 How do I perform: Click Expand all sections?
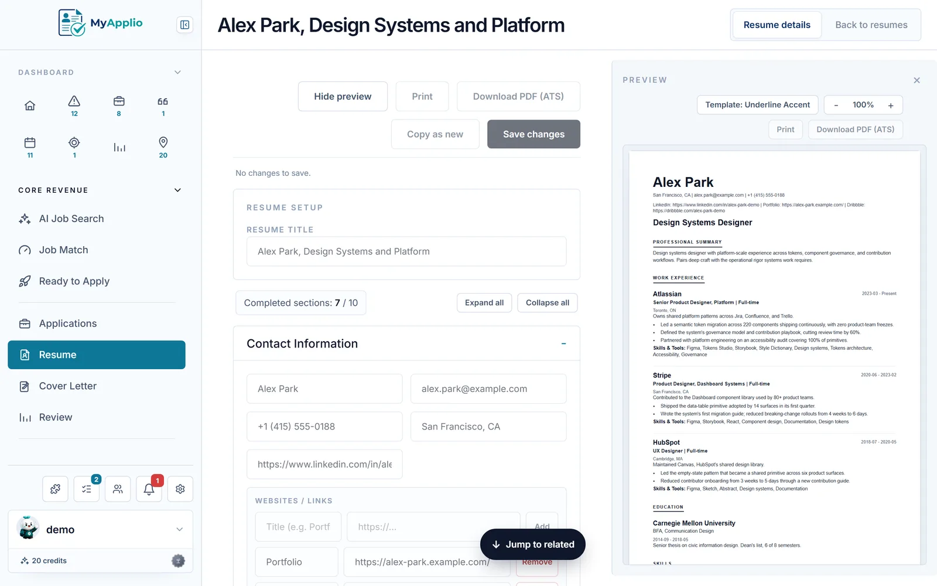coord(484,303)
